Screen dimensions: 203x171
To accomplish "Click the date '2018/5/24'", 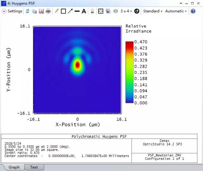I will (x=13, y=143).
